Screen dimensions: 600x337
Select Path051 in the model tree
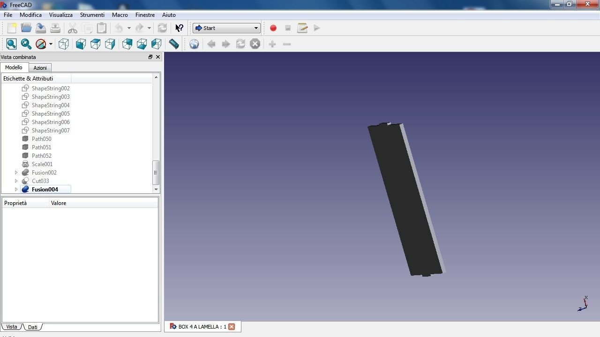click(x=41, y=147)
